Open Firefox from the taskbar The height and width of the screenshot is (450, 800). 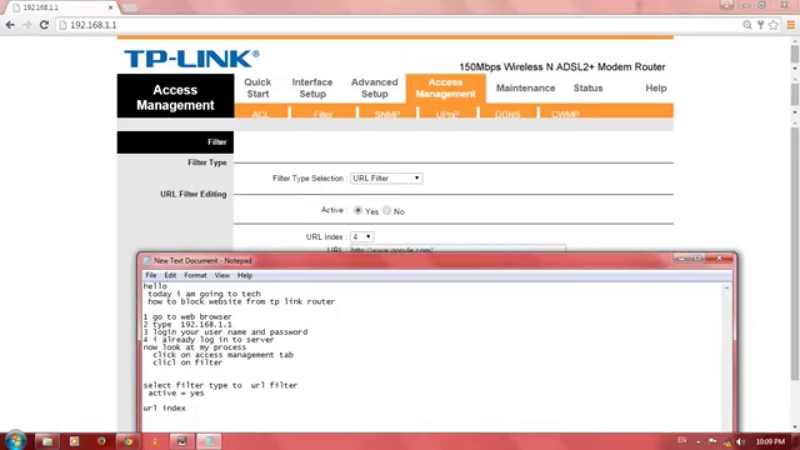[x=101, y=441]
